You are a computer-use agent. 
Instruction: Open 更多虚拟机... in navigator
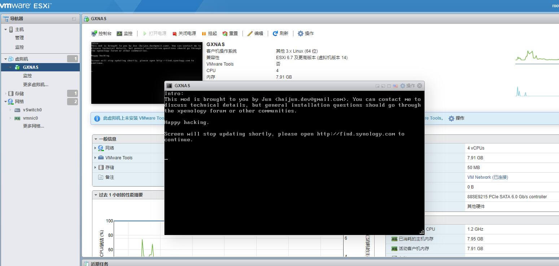35,85
